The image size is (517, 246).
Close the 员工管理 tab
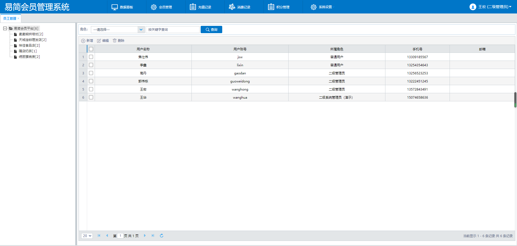point(18,18)
